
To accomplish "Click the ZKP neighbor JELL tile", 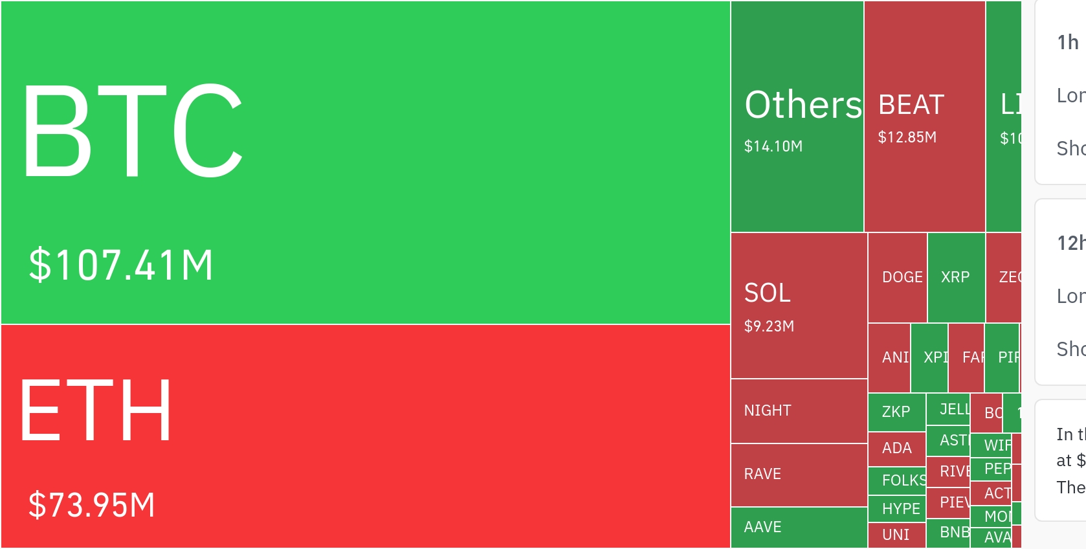I will (948, 409).
